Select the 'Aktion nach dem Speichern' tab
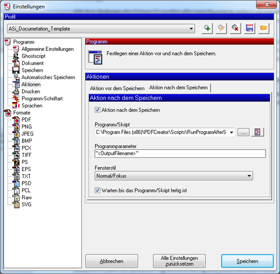 click(x=178, y=88)
